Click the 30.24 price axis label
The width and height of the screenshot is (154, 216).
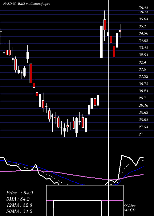[144, 91]
